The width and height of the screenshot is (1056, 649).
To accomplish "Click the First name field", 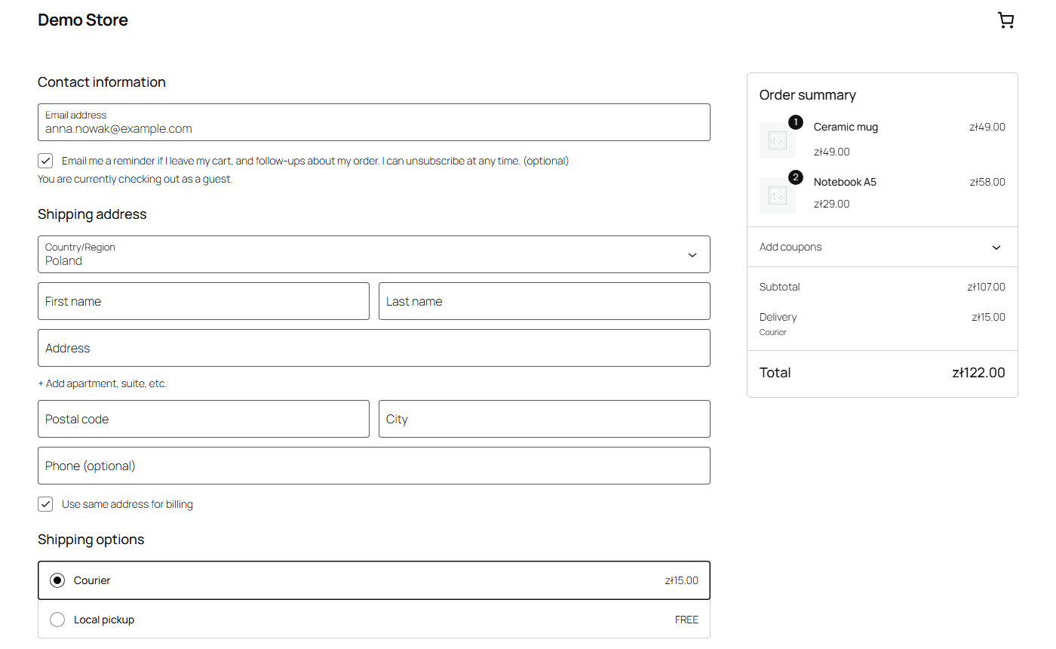I will 204,301.
